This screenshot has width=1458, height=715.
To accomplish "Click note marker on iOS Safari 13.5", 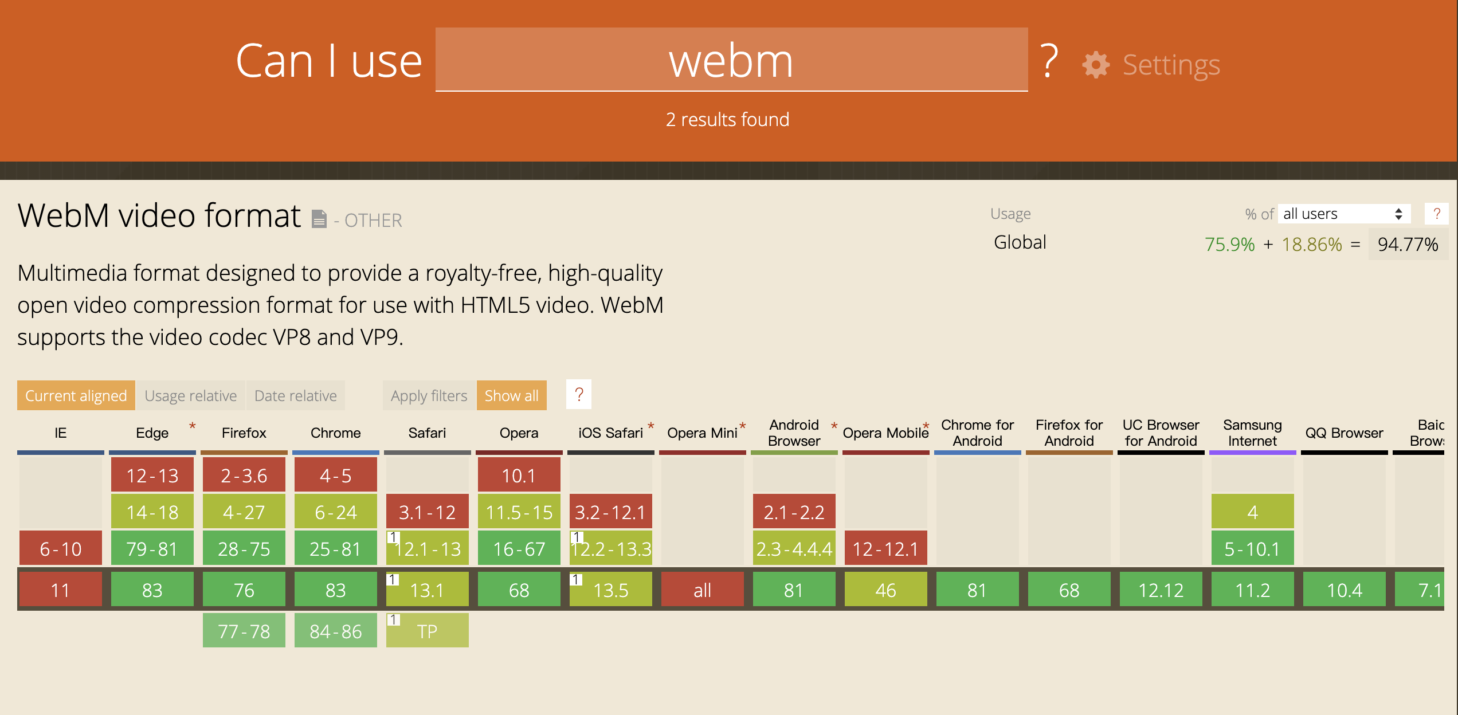I will [x=576, y=580].
